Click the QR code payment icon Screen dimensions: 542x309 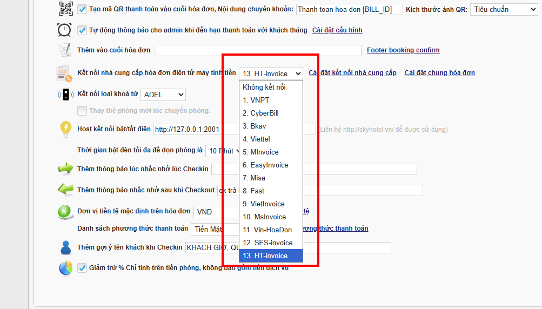[x=65, y=9]
